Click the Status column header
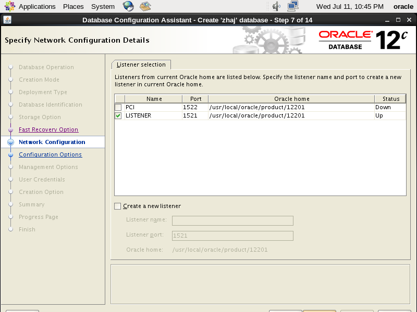The width and height of the screenshot is (417, 312). click(390, 99)
